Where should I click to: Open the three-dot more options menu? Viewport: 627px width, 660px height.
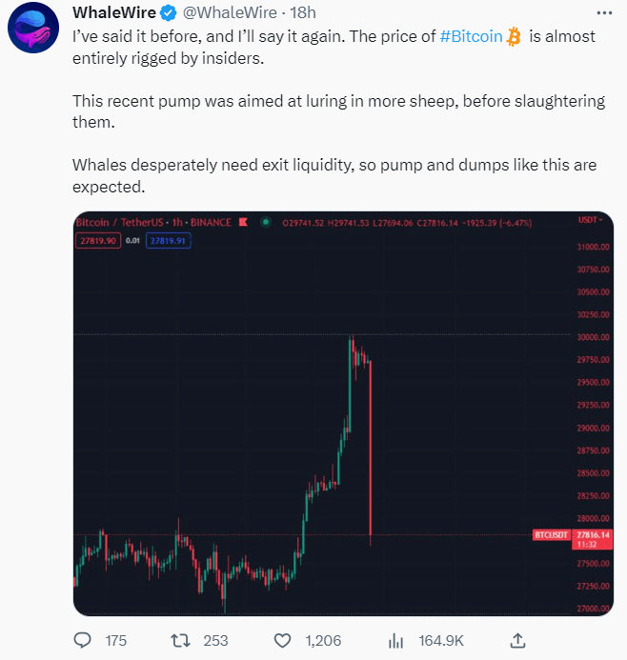pyautogui.click(x=604, y=13)
